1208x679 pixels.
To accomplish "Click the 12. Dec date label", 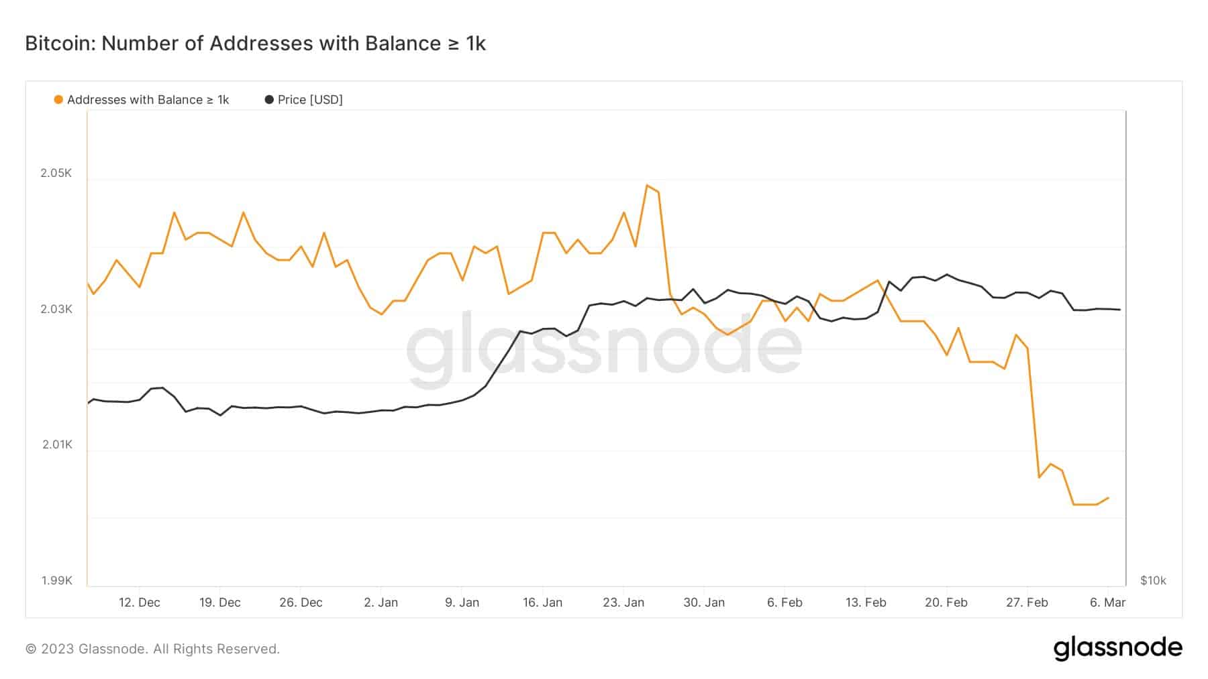I will (140, 603).
